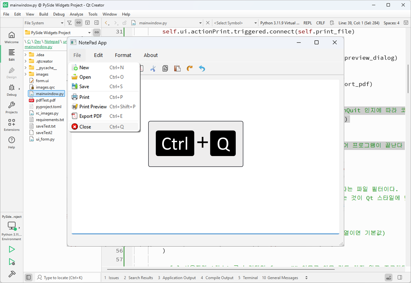Click the Spaces: 4 indentation button

(391, 23)
